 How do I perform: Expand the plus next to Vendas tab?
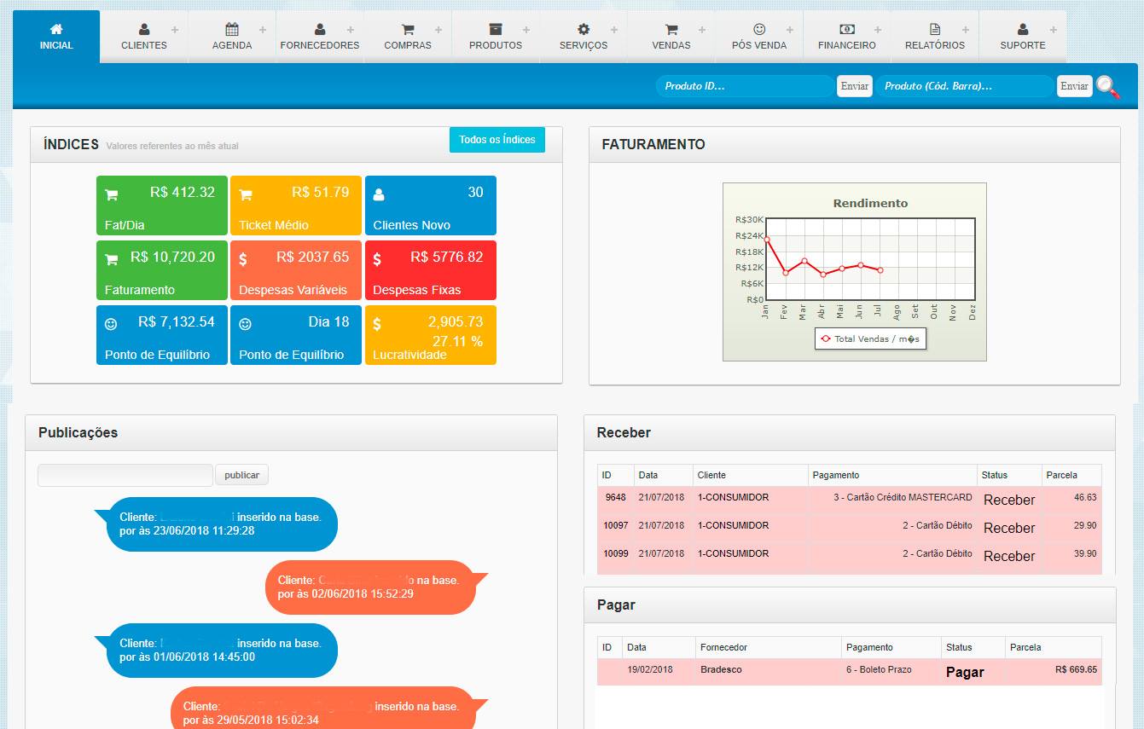[702, 30]
